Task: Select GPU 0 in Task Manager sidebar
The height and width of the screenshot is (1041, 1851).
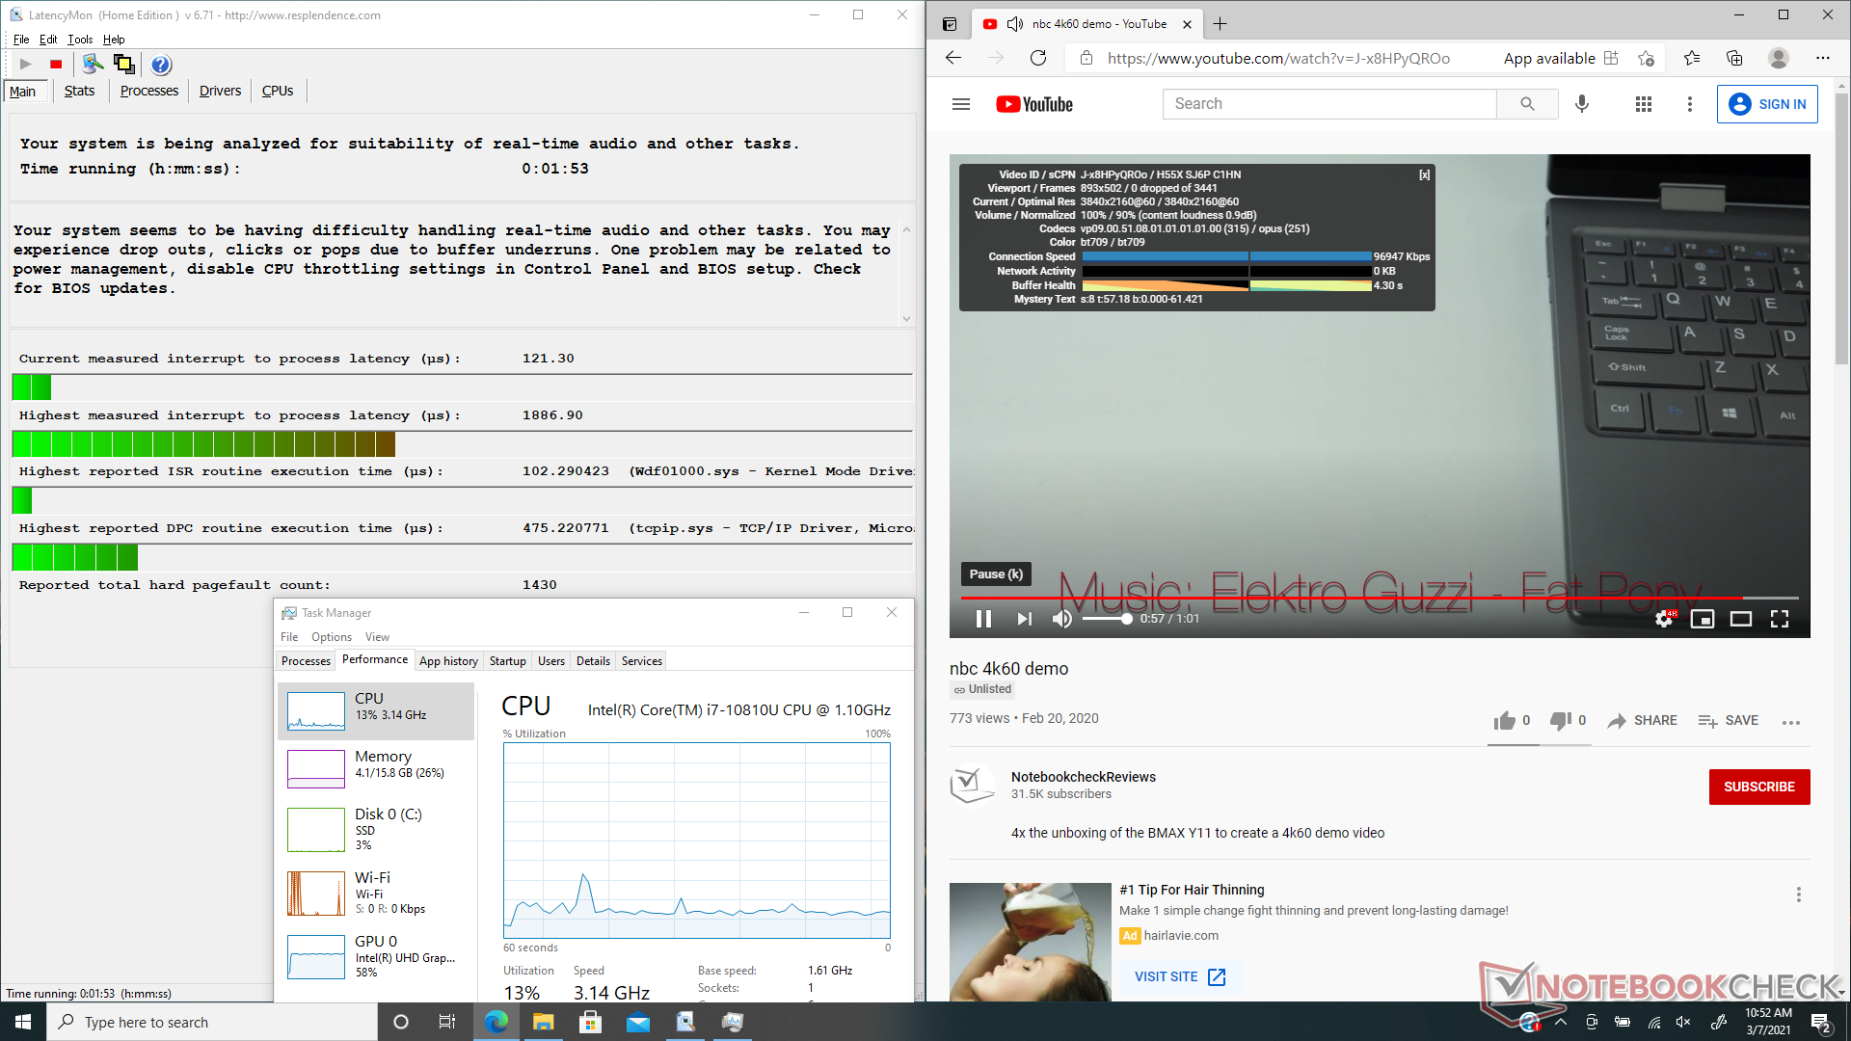Action: [x=376, y=956]
